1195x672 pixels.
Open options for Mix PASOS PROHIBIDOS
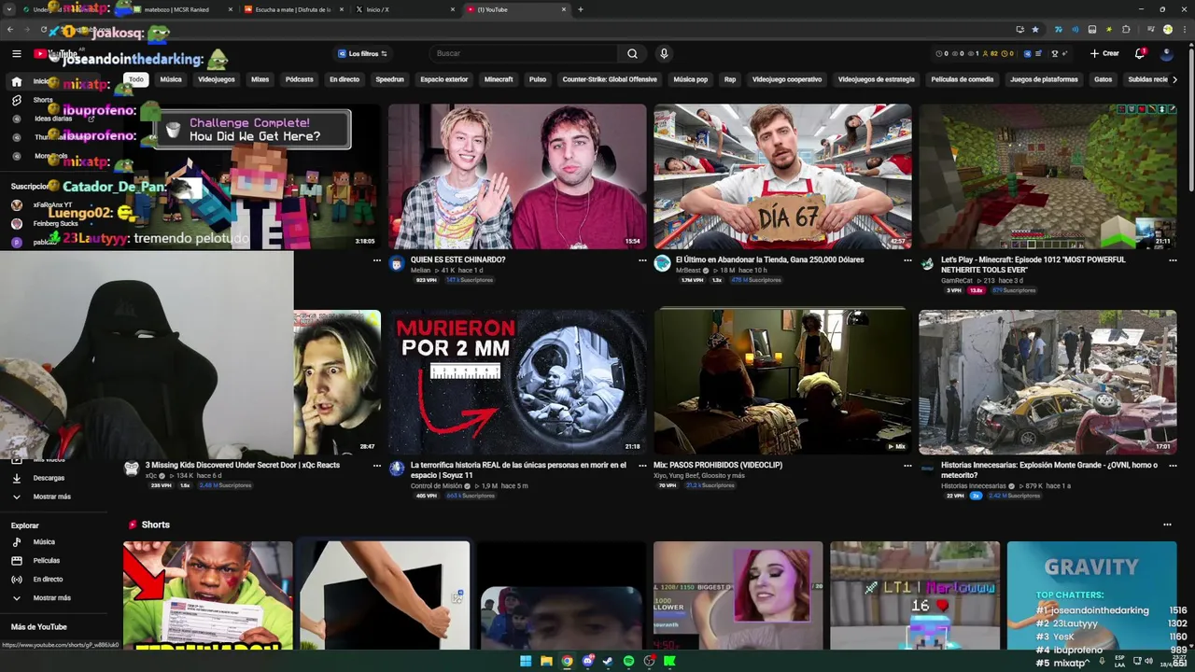coord(907,465)
